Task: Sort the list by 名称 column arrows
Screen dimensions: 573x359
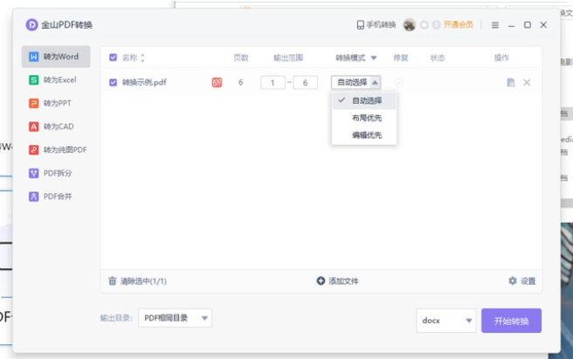Action: pyautogui.click(x=142, y=58)
